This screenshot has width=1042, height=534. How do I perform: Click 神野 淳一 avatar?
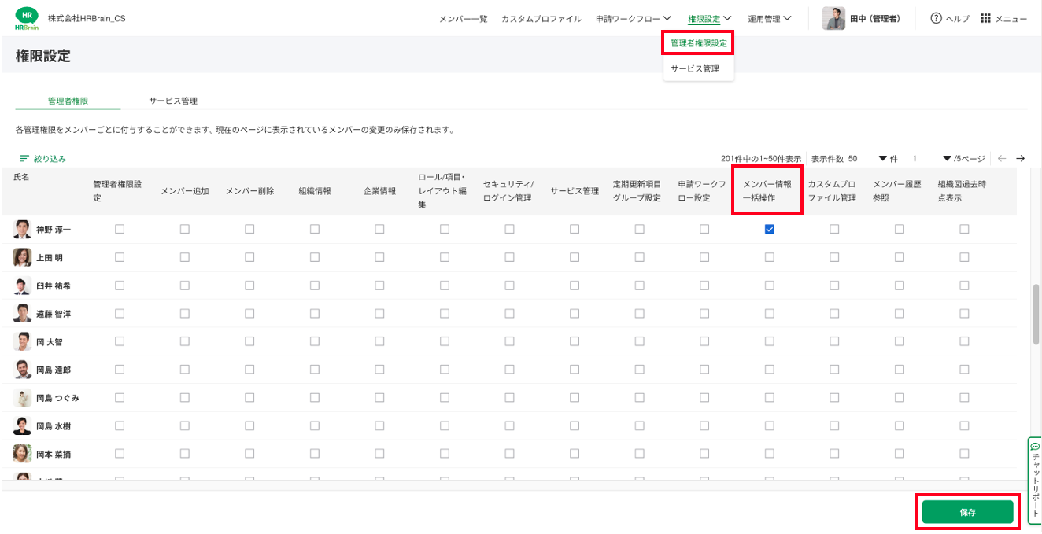pyautogui.click(x=23, y=229)
